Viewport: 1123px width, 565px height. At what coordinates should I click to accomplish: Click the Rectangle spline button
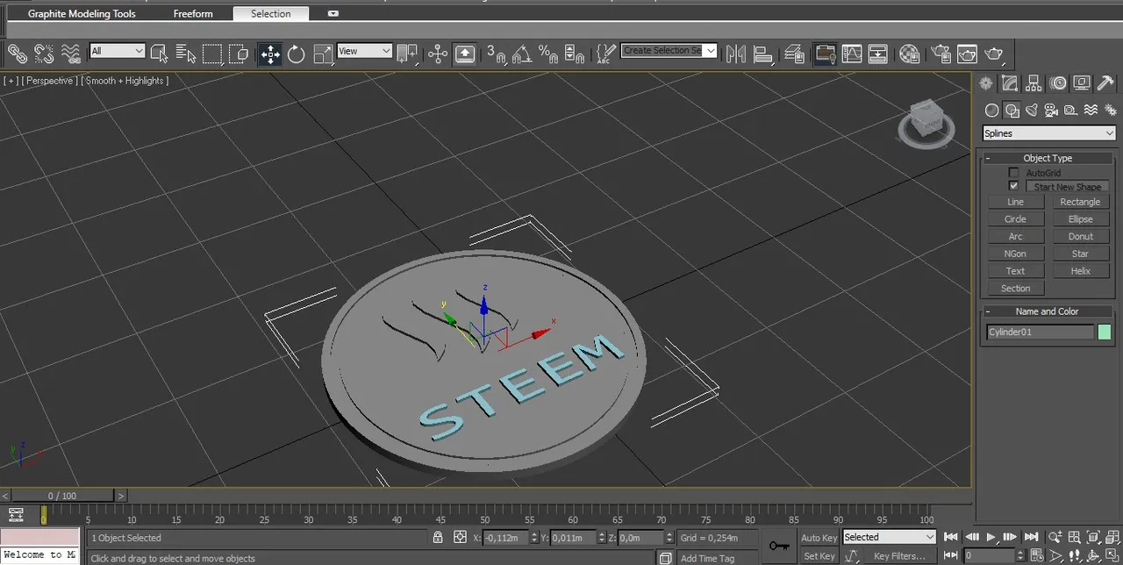1080,202
